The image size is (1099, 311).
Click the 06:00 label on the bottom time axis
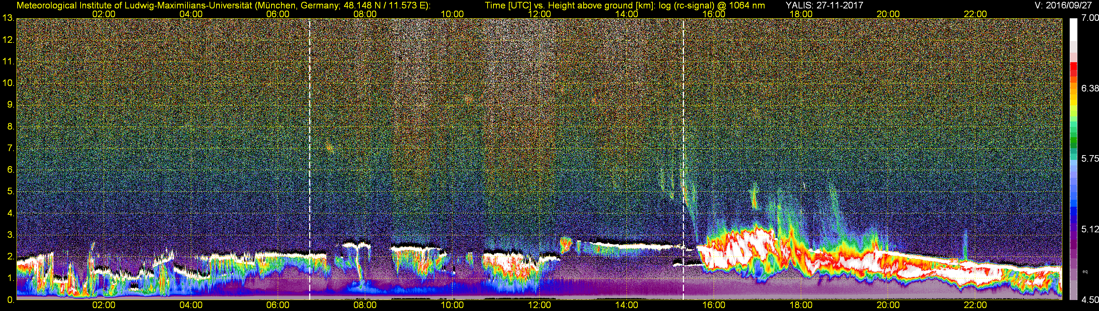pyautogui.click(x=278, y=306)
